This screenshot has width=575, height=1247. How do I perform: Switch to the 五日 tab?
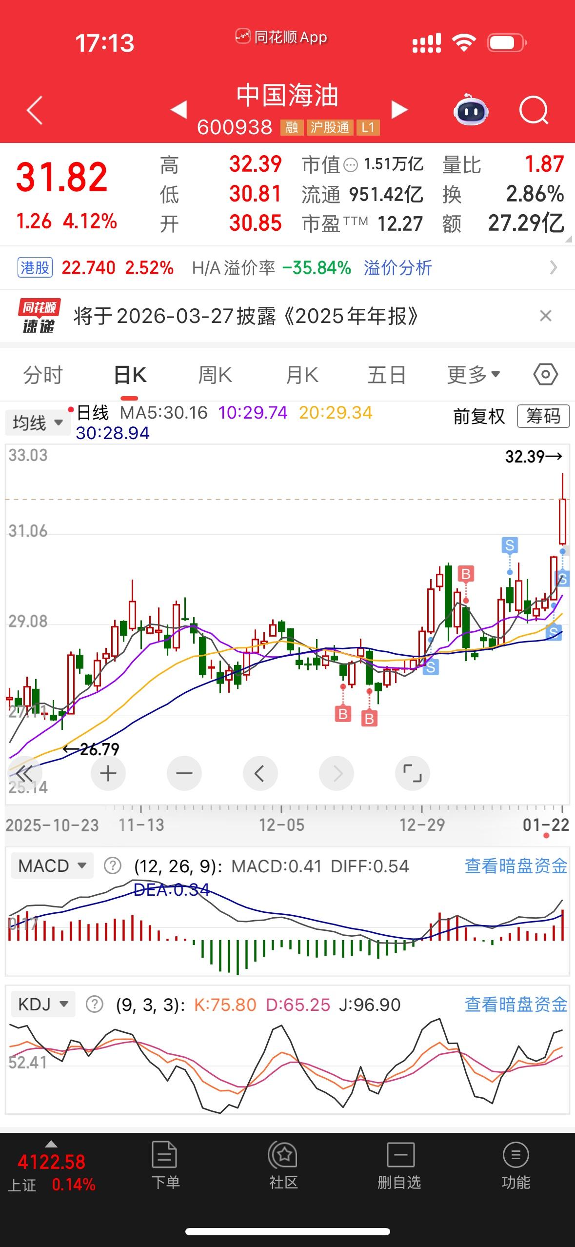point(386,375)
